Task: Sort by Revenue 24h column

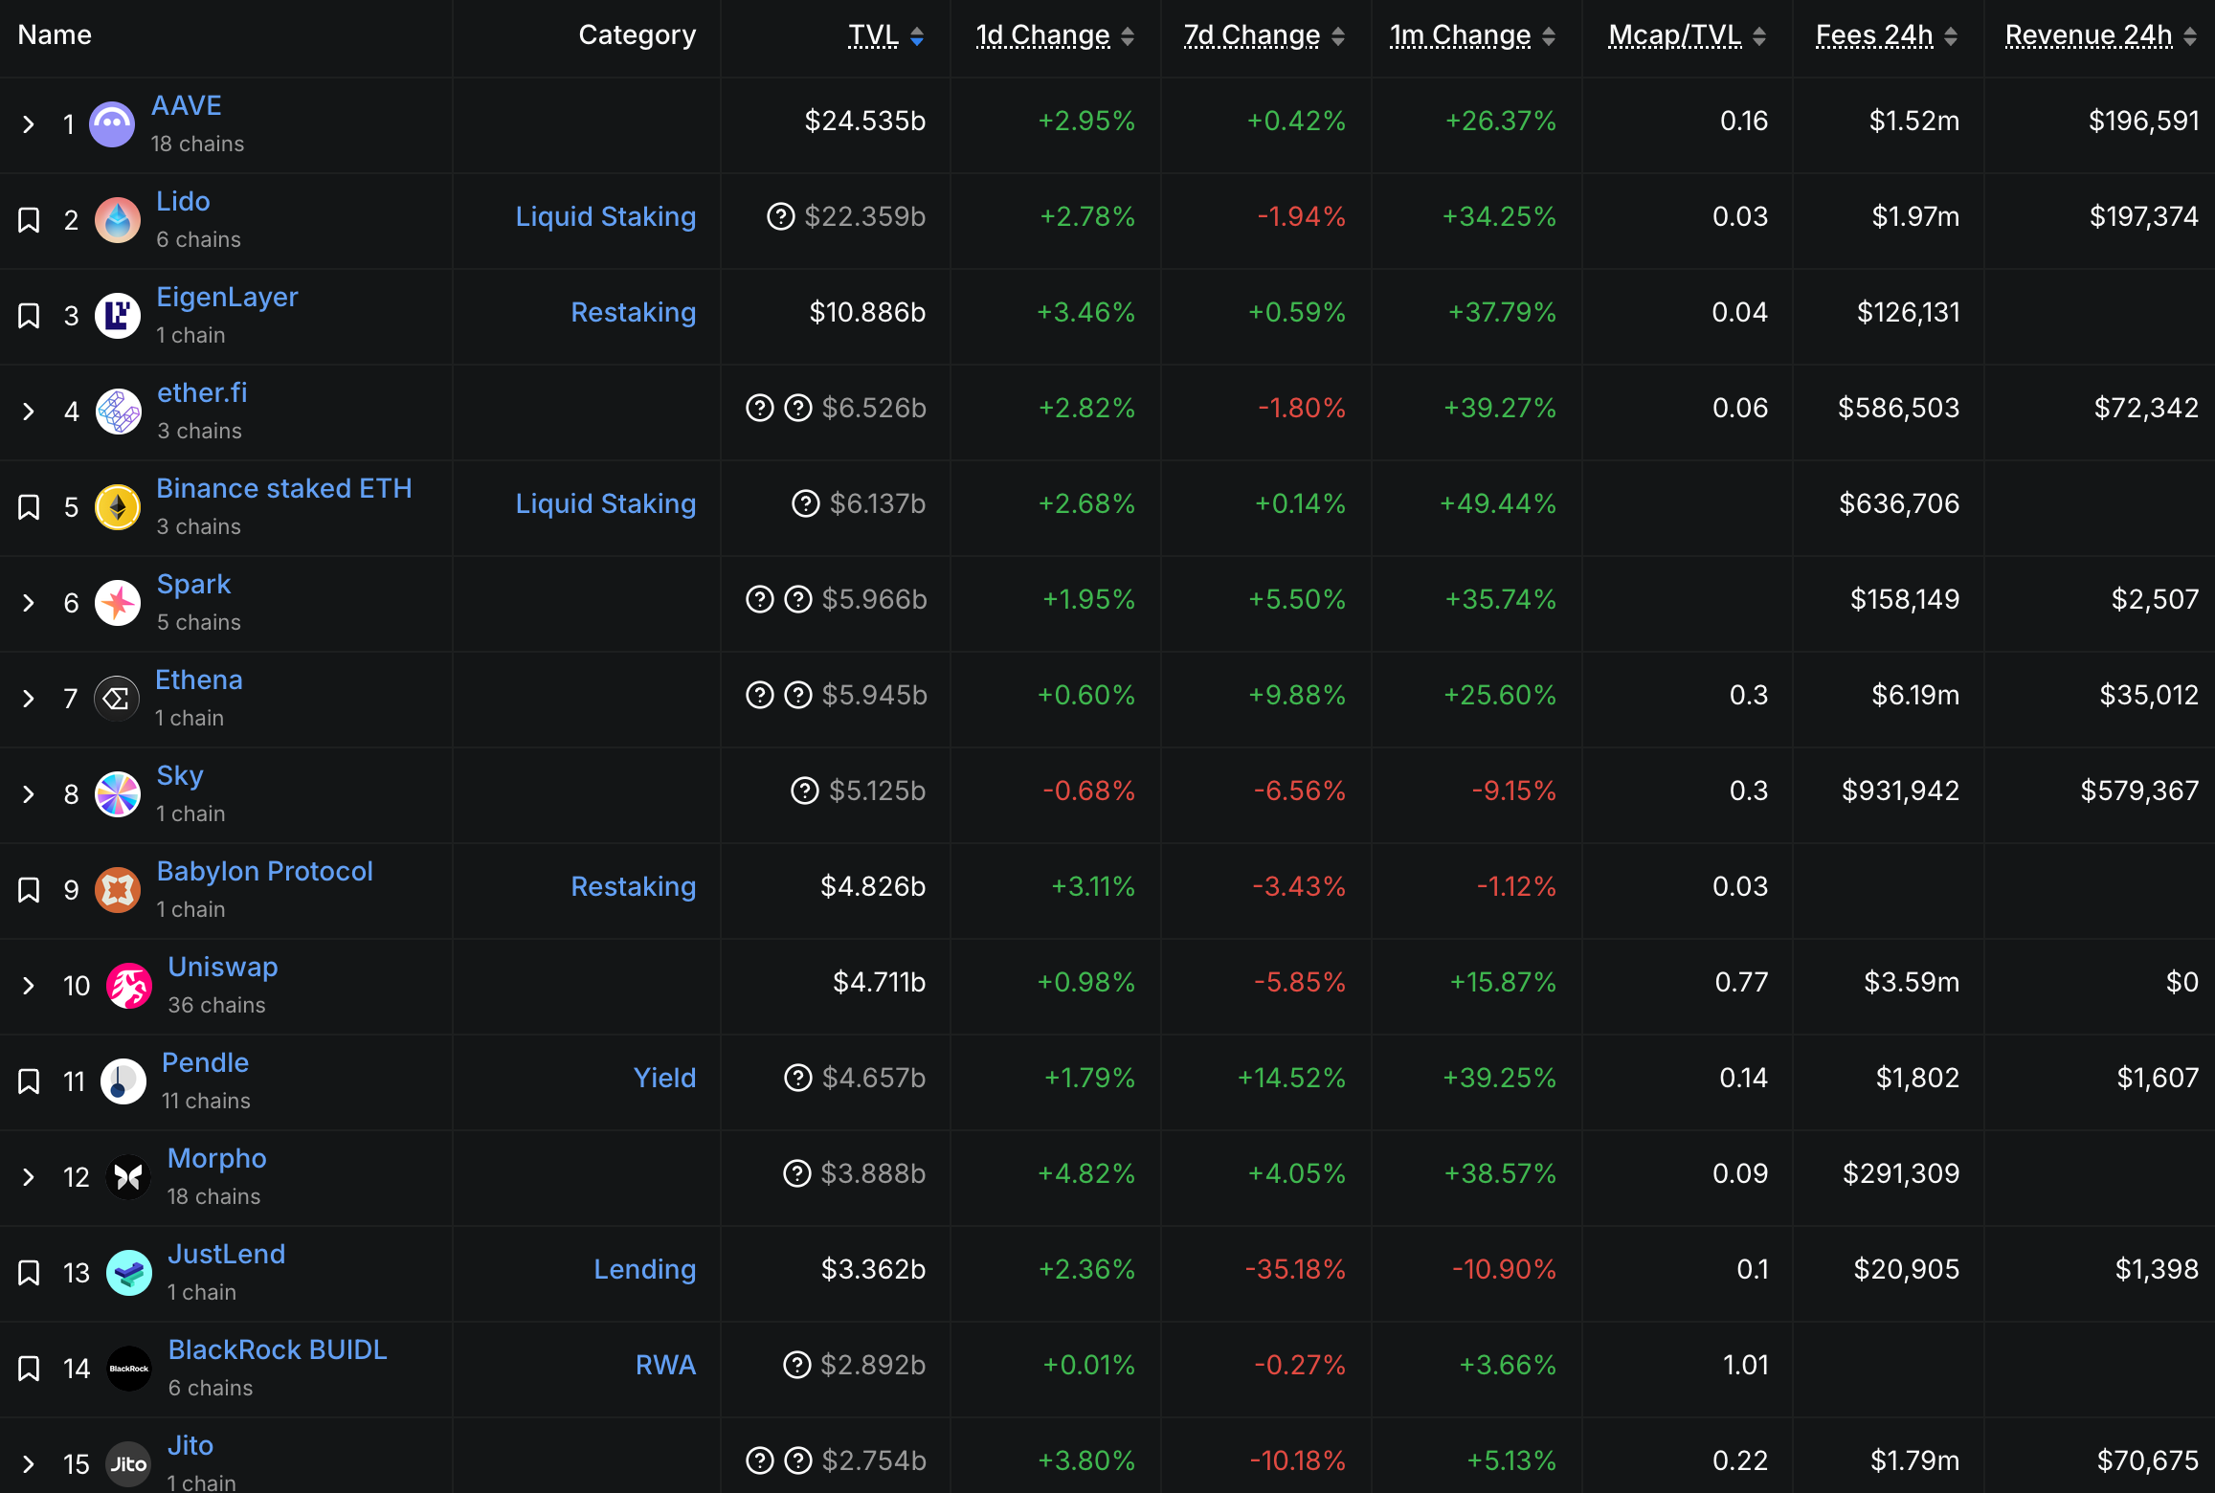Action: pyautogui.click(x=2088, y=35)
